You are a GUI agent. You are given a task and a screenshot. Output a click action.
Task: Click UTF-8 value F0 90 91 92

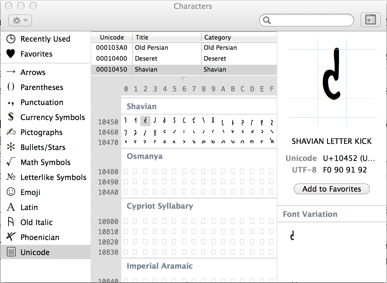tap(345, 170)
